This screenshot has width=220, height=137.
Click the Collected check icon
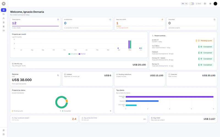coord(169,74)
